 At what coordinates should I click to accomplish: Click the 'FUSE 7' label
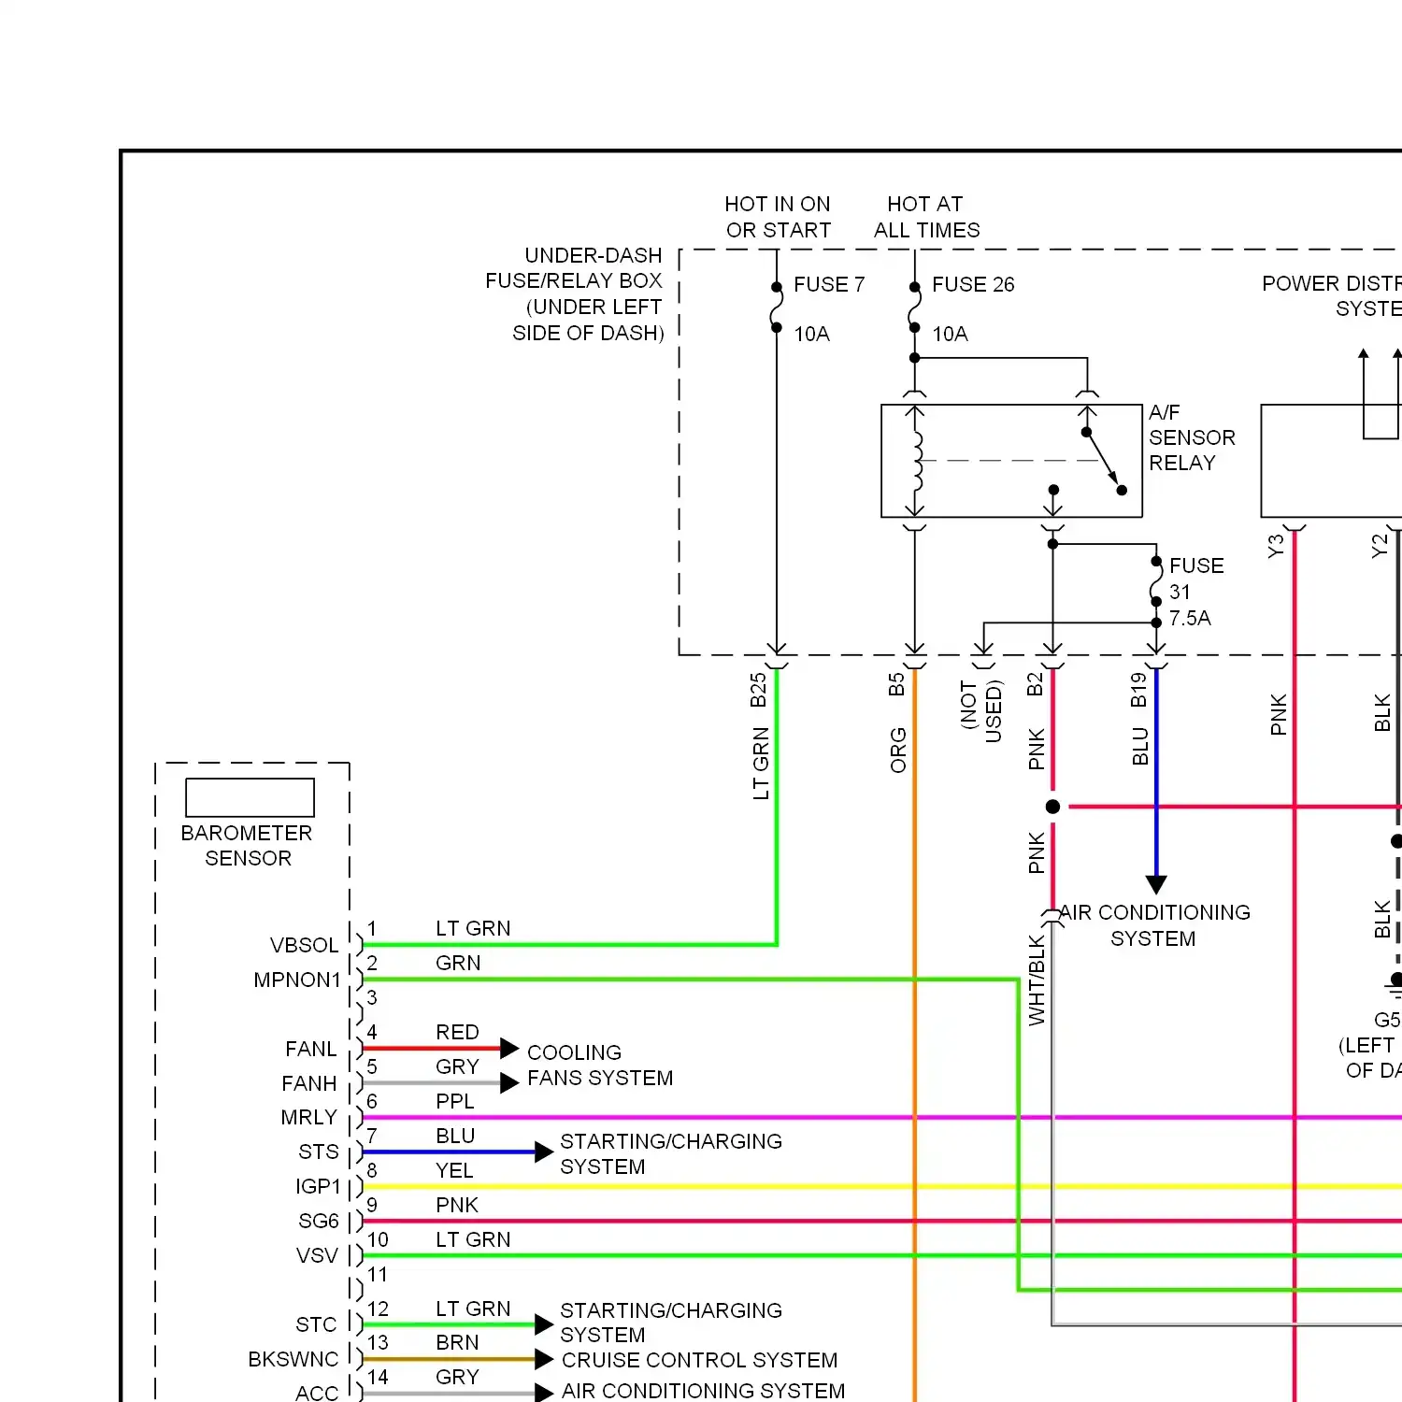(x=829, y=284)
